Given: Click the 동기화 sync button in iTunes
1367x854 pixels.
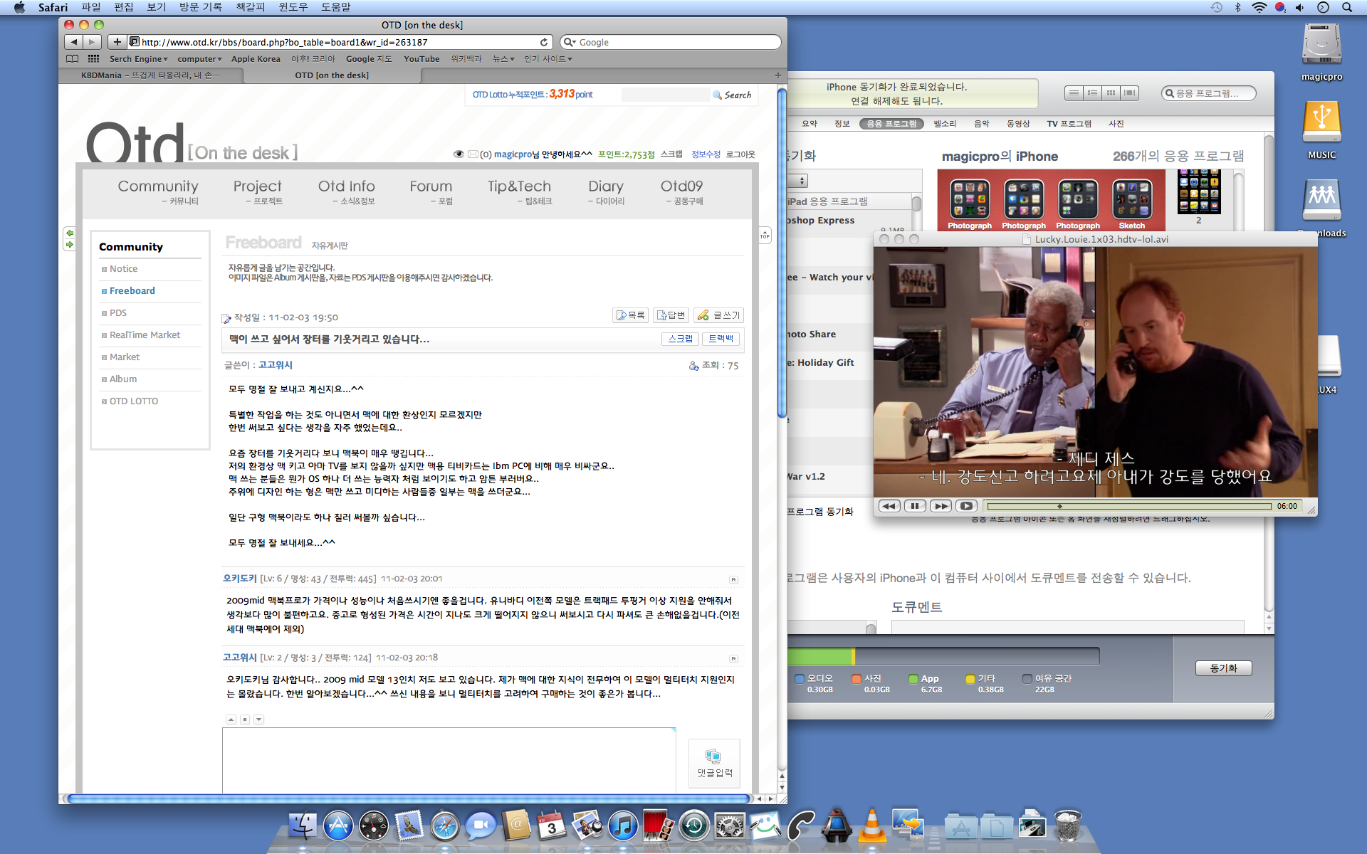Looking at the screenshot, I should click(x=1223, y=668).
